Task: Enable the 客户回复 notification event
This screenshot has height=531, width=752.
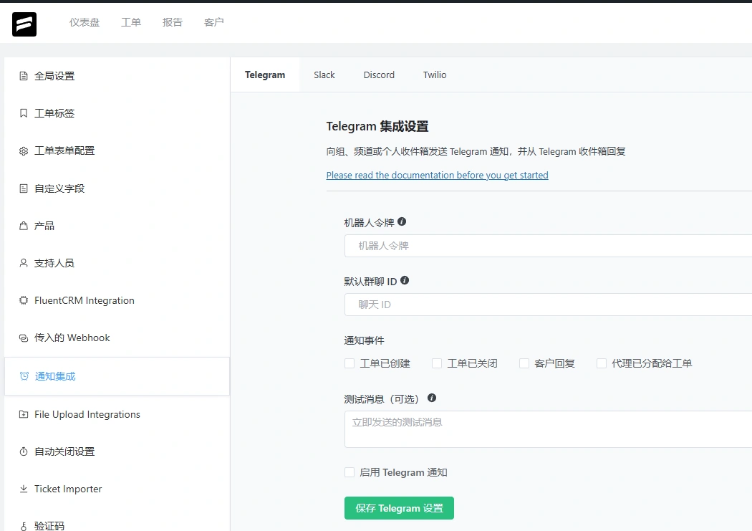Action: pyautogui.click(x=524, y=363)
